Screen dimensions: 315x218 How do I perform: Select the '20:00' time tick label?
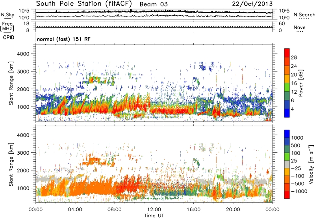tap(233, 210)
